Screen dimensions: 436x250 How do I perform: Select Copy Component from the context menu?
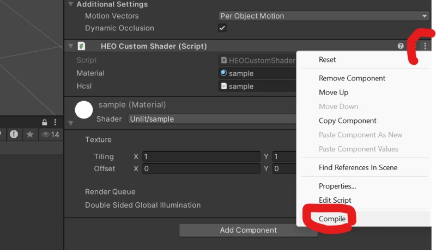point(348,121)
